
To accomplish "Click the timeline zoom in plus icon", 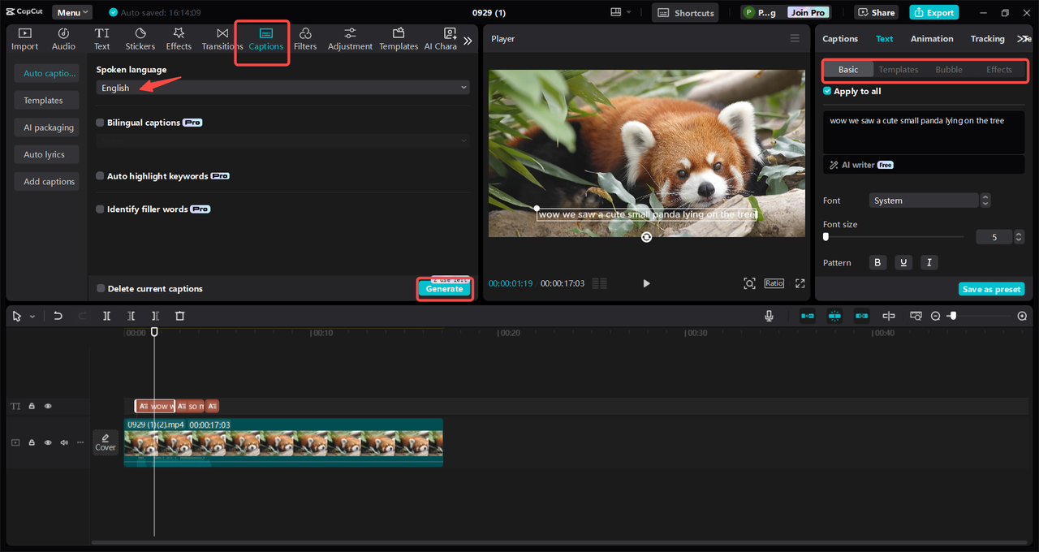I will click(x=1022, y=316).
